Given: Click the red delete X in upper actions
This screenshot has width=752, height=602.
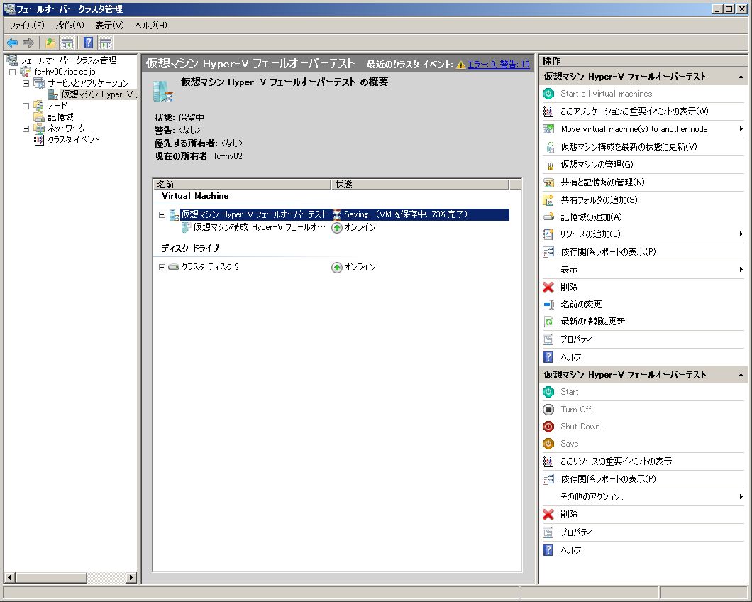Looking at the screenshot, I should pyautogui.click(x=548, y=288).
